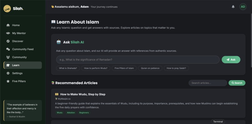Pick the 'Five Pillars of Islam' chip
Screen dimensions: 252x124
[x=124, y=68]
